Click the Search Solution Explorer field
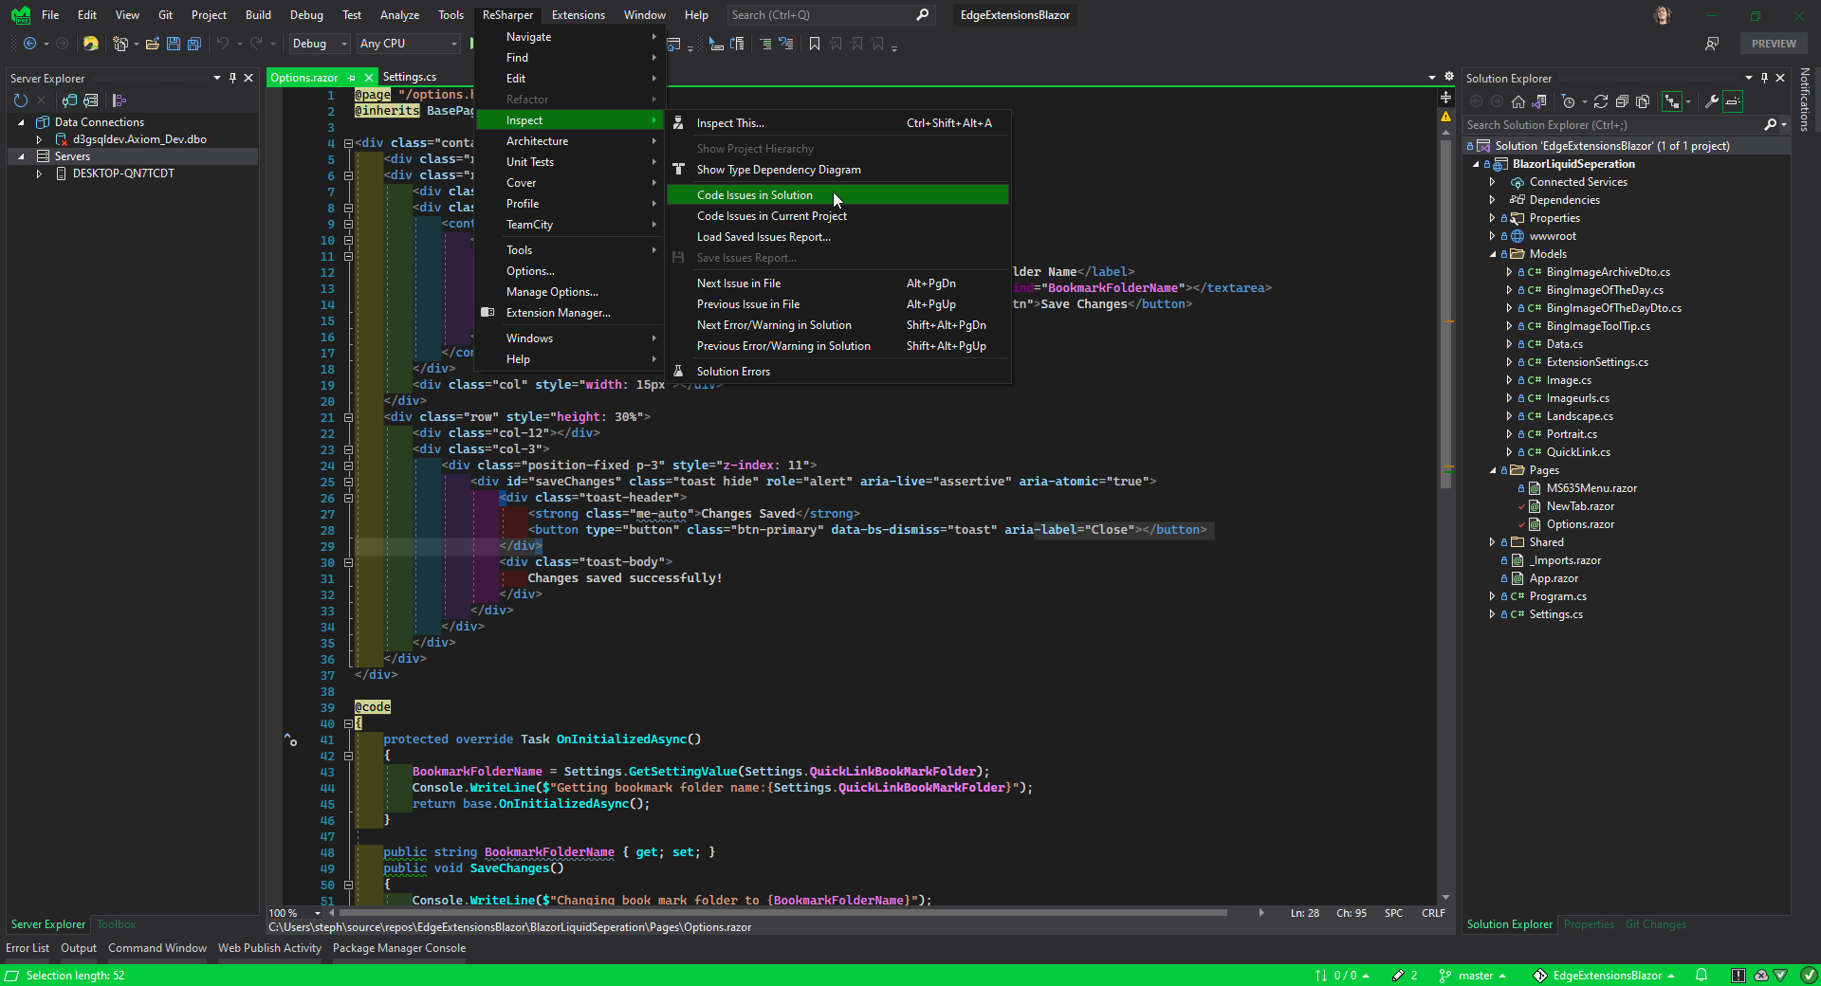1821x986 pixels. pos(1612,125)
